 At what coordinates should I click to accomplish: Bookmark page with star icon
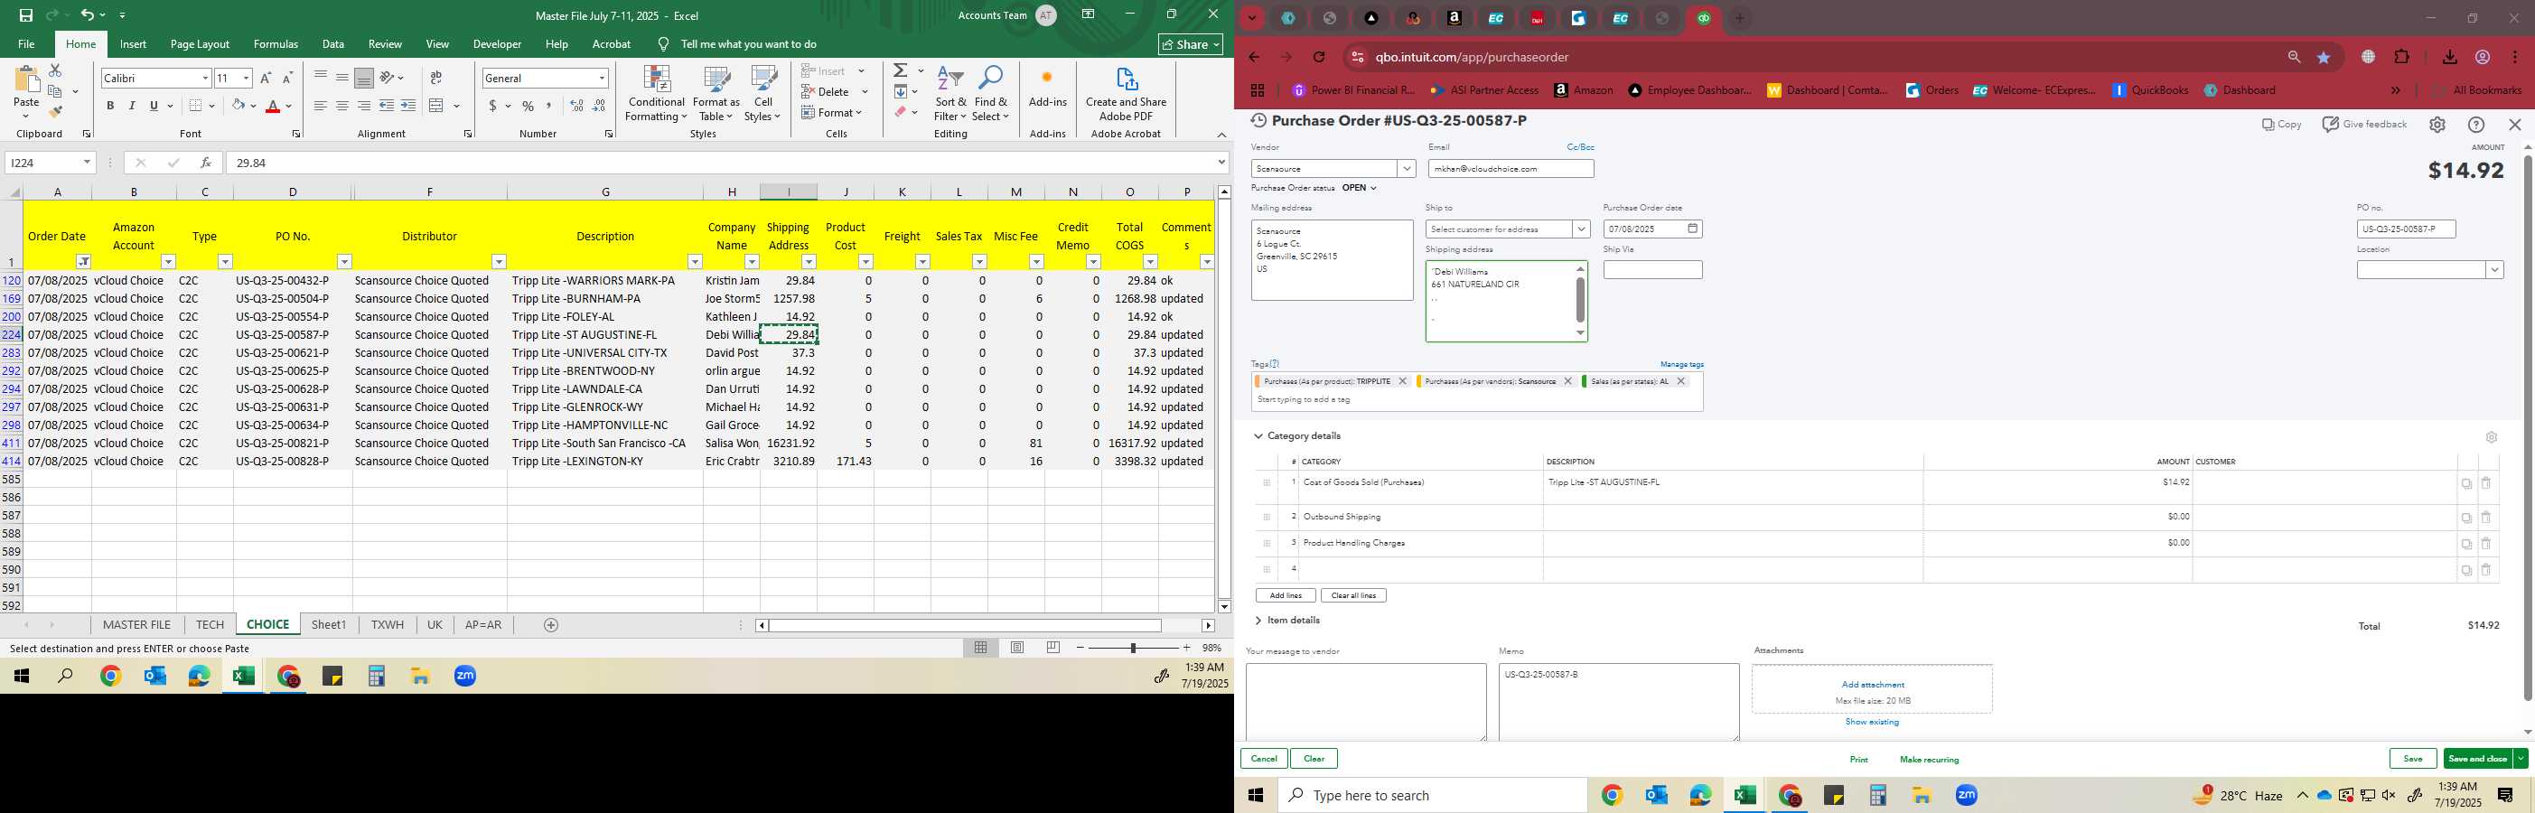2325,57
